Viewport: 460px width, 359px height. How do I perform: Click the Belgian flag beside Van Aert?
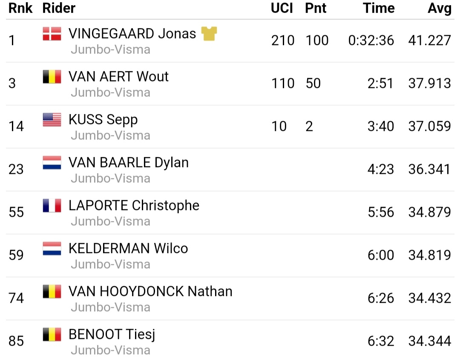pos(52,77)
